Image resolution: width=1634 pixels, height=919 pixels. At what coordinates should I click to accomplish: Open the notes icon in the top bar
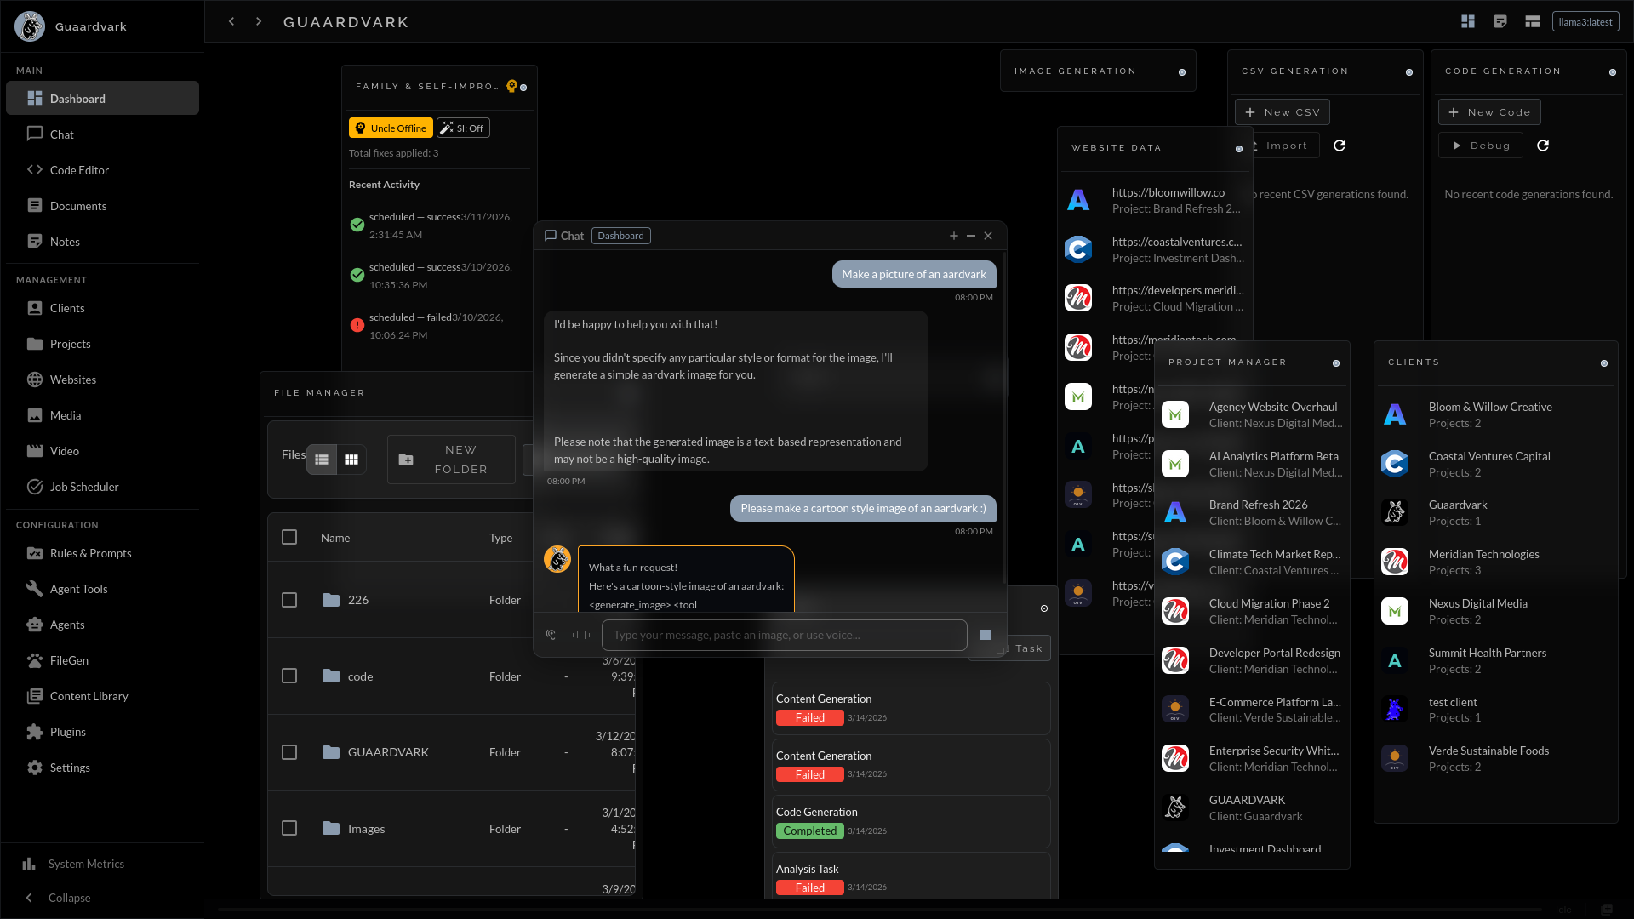(1500, 21)
